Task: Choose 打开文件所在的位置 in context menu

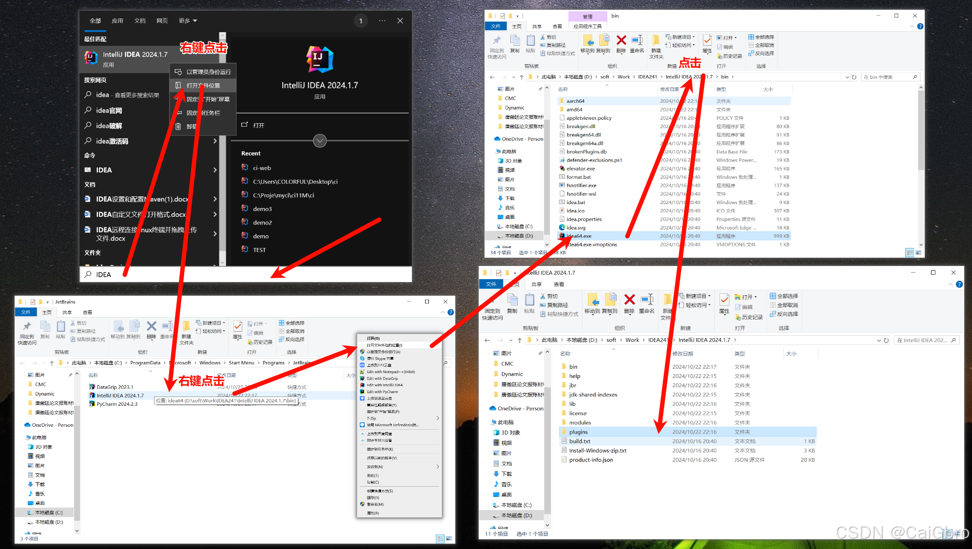Action: click(399, 345)
